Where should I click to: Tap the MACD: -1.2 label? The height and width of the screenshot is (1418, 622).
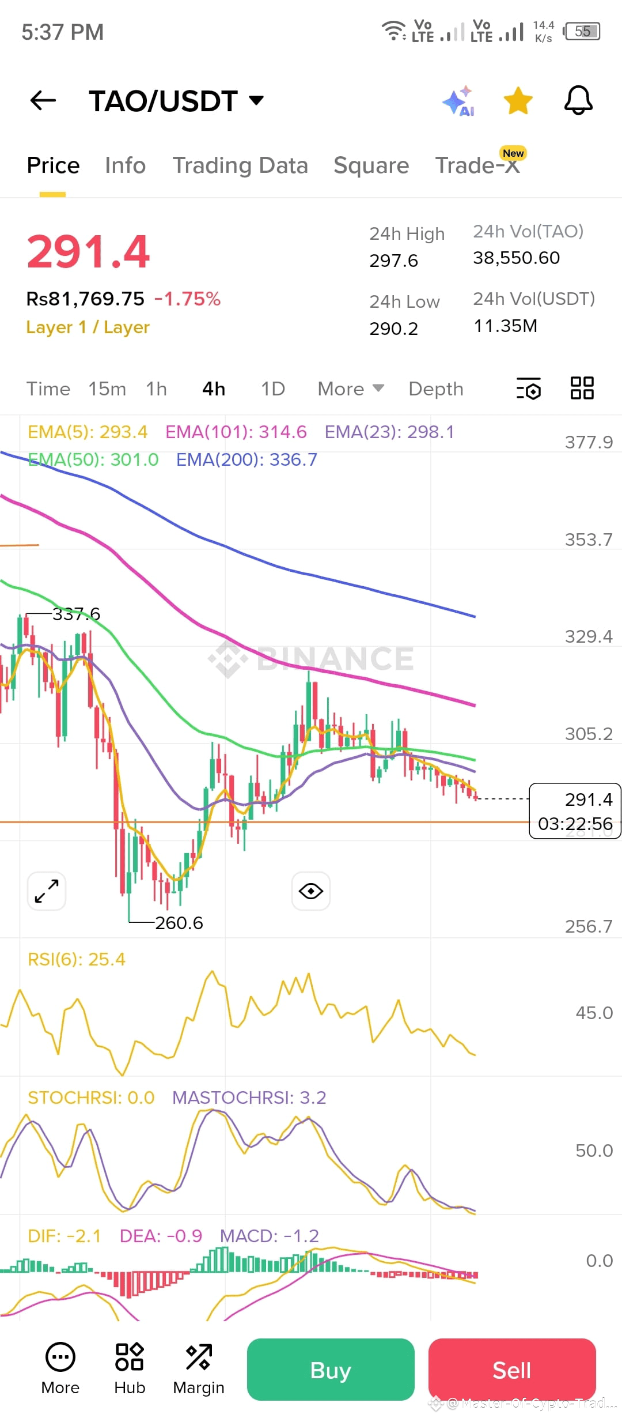point(270,1236)
